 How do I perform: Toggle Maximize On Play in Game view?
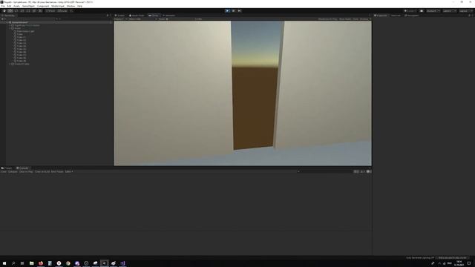[x=327, y=19]
